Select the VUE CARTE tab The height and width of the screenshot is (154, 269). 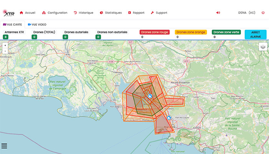pyautogui.click(x=13, y=24)
